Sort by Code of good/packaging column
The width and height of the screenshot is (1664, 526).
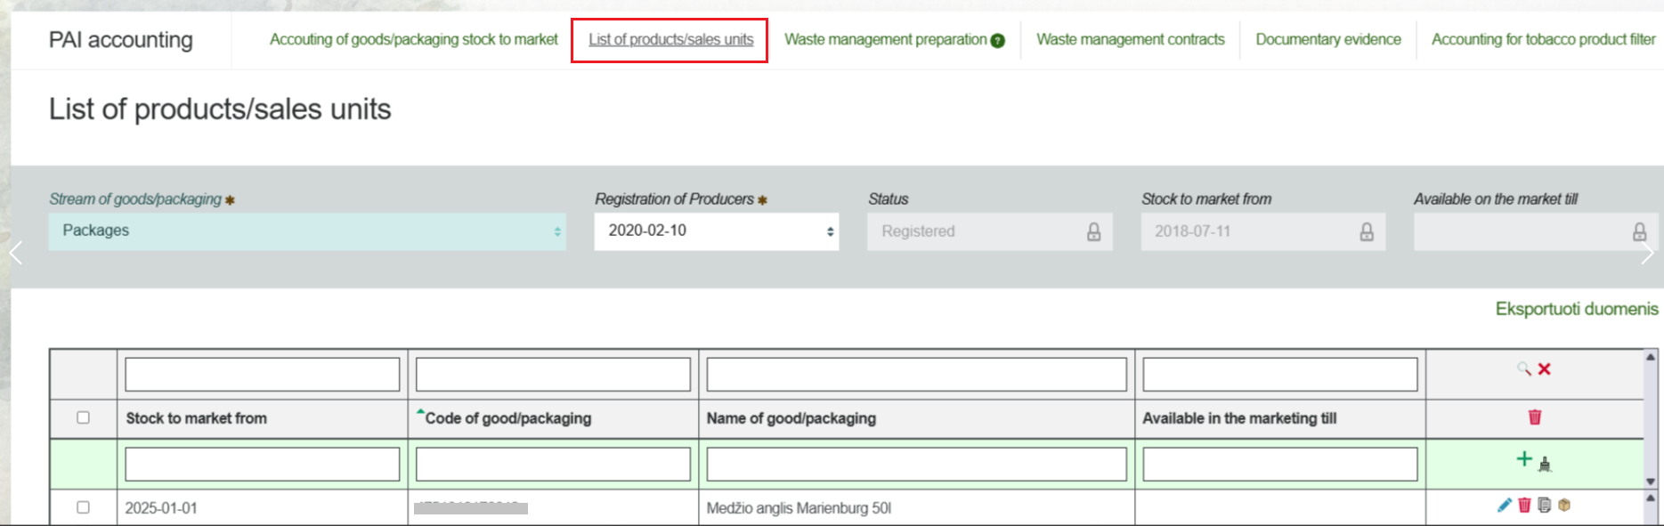(507, 418)
